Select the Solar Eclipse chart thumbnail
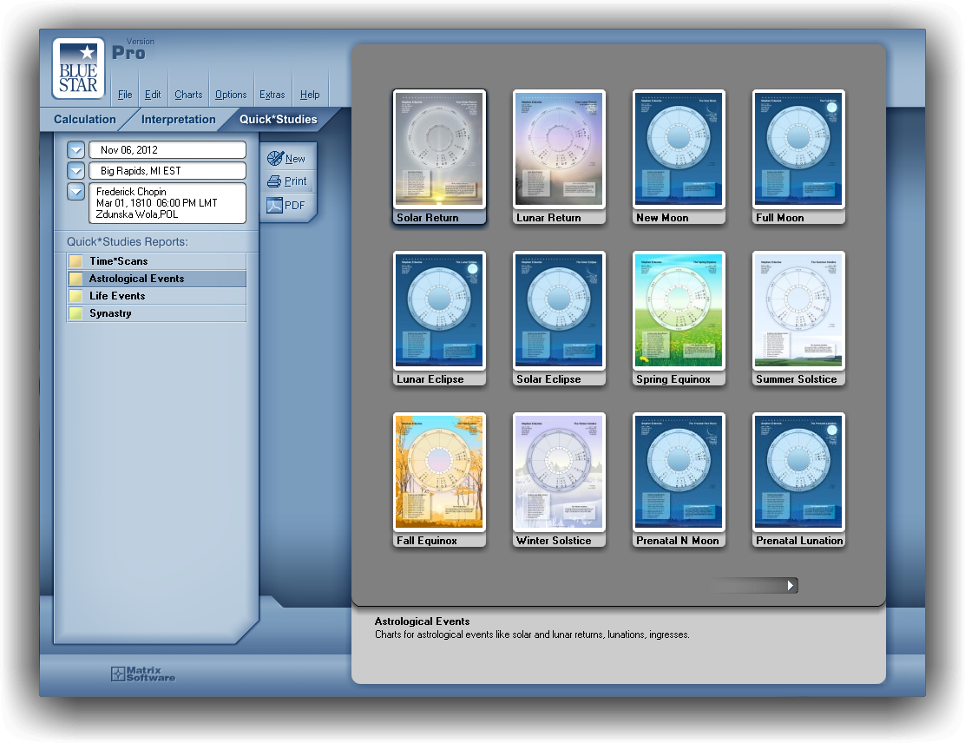Image resolution: width=965 pixels, height=743 pixels. 559,310
